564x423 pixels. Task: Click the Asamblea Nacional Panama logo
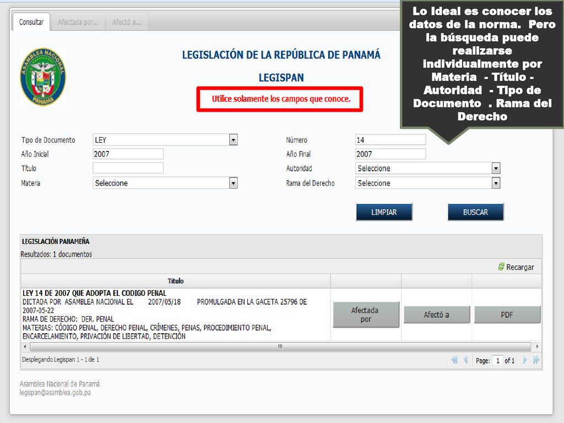click(x=43, y=77)
